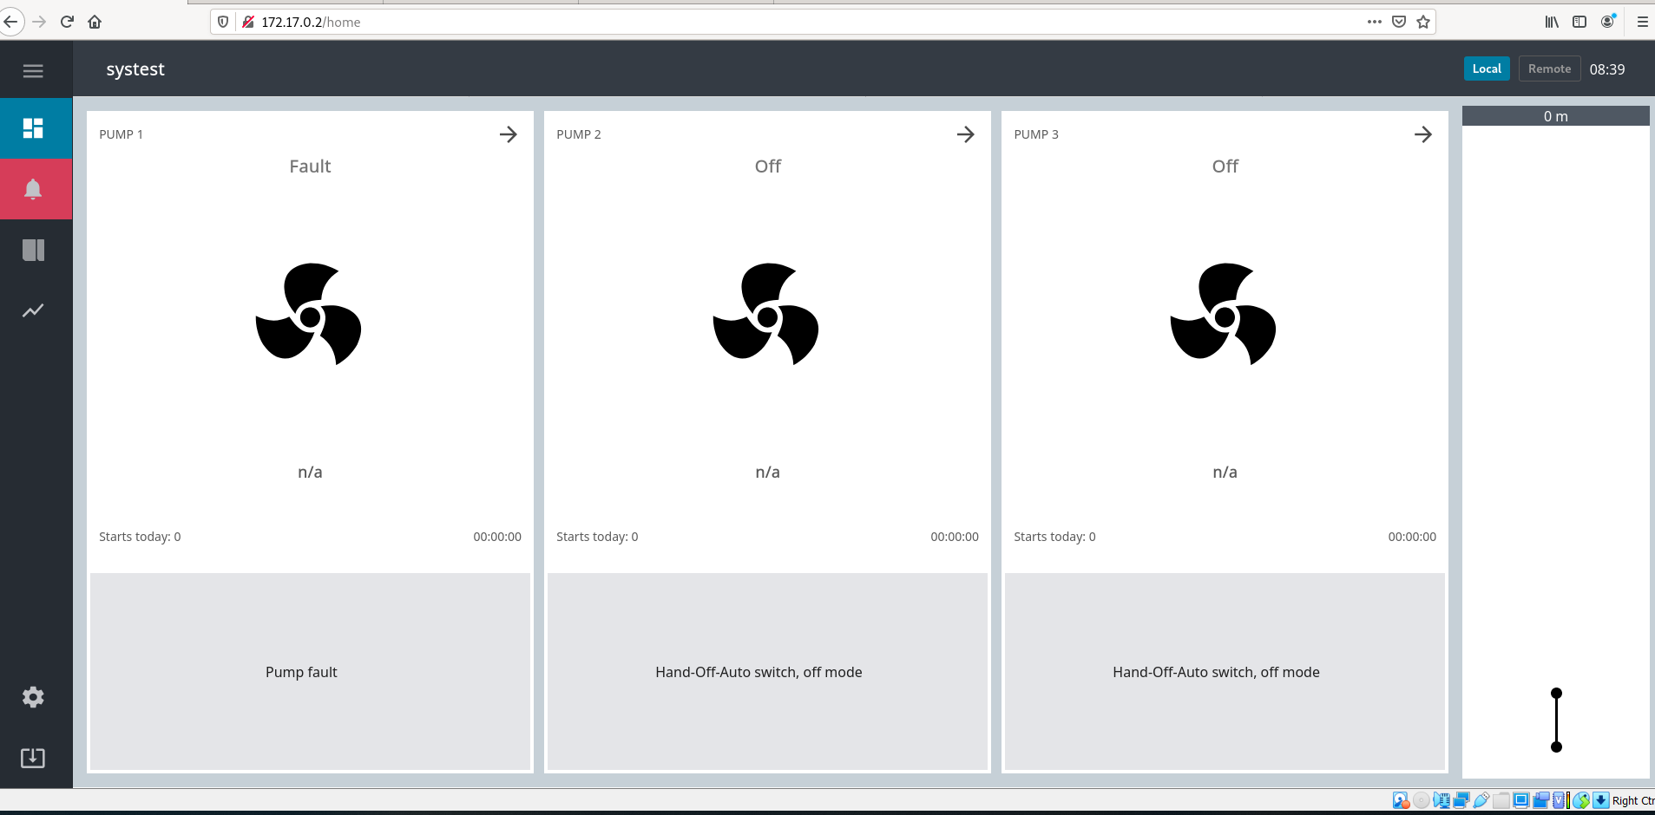The width and height of the screenshot is (1655, 815).
Task: Open the trends line chart icon
Action: pyautogui.click(x=33, y=310)
